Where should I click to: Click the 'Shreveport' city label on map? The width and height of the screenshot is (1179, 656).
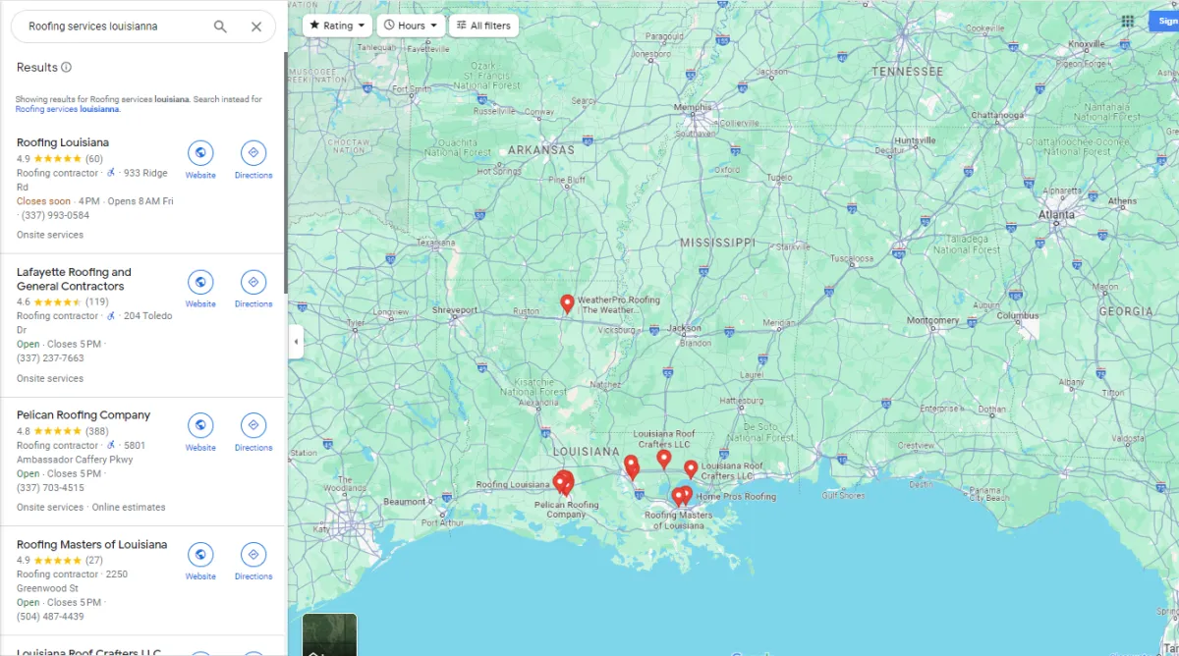coord(455,310)
